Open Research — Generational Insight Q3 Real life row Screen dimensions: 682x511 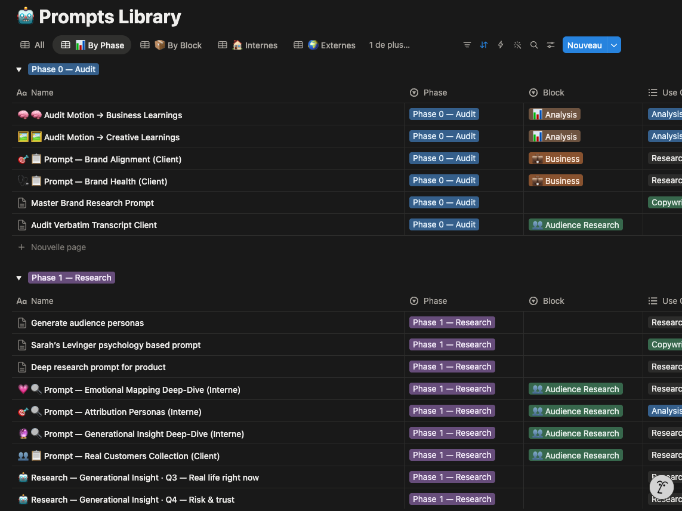[145, 478]
